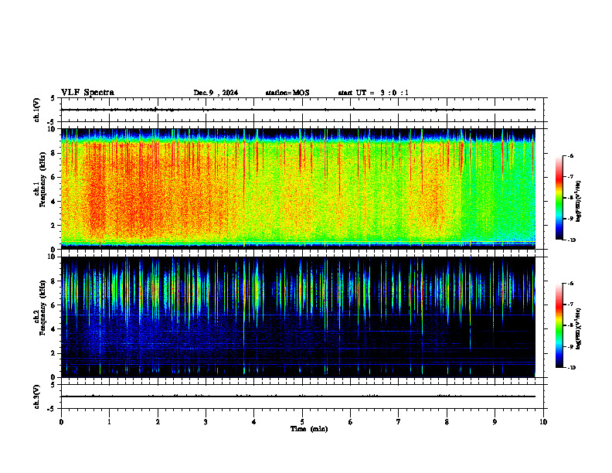Select the ch.1(V) axis label at top
Screen dimensions: 612x473
pyautogui.click(x=36, y=110)
